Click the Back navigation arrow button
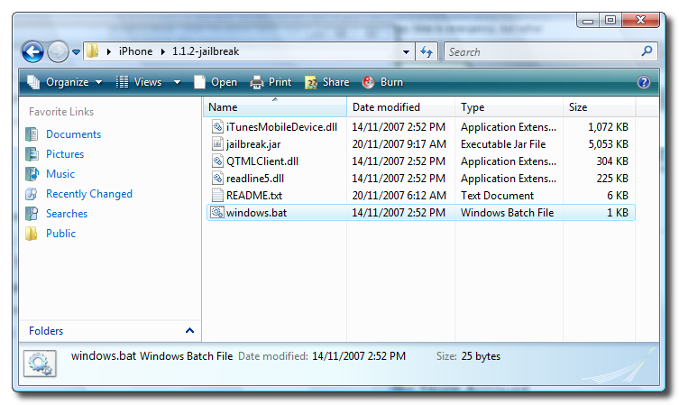The image size is (679, 405). pos(32,52)
